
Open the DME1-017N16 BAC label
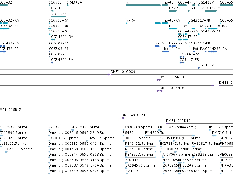coord(172,88)
